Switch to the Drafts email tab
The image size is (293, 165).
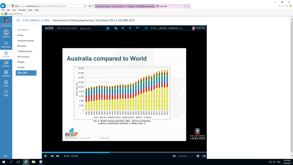140,6
